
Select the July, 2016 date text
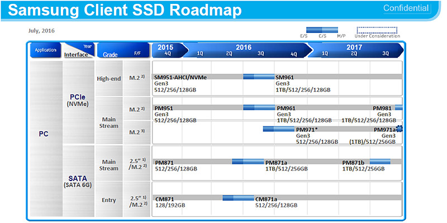(41, 31)
